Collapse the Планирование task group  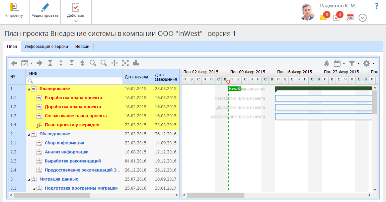pos(29,89)
